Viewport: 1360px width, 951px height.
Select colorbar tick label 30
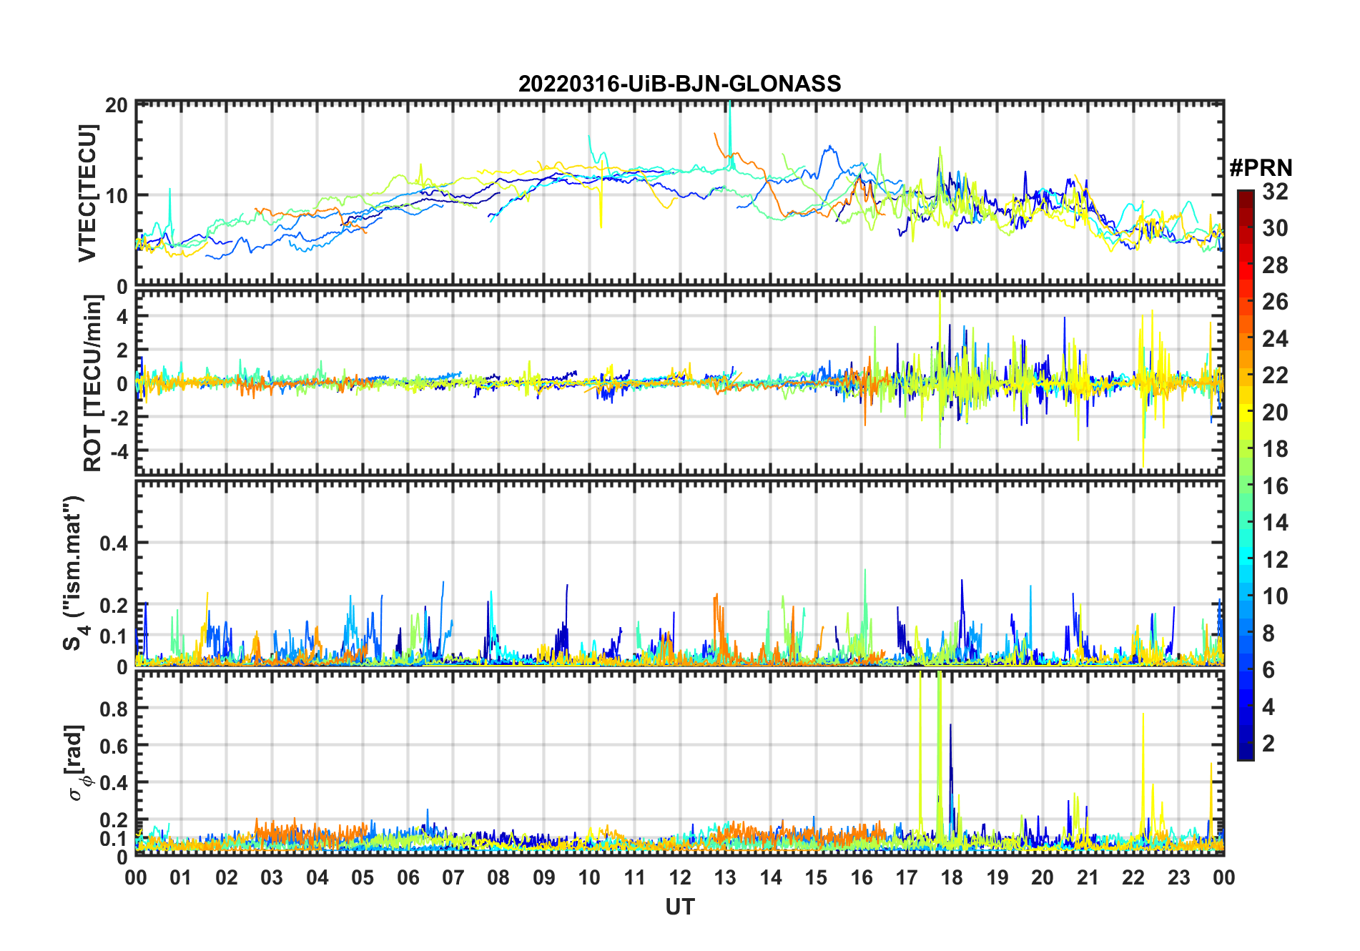pos(1275,228)
